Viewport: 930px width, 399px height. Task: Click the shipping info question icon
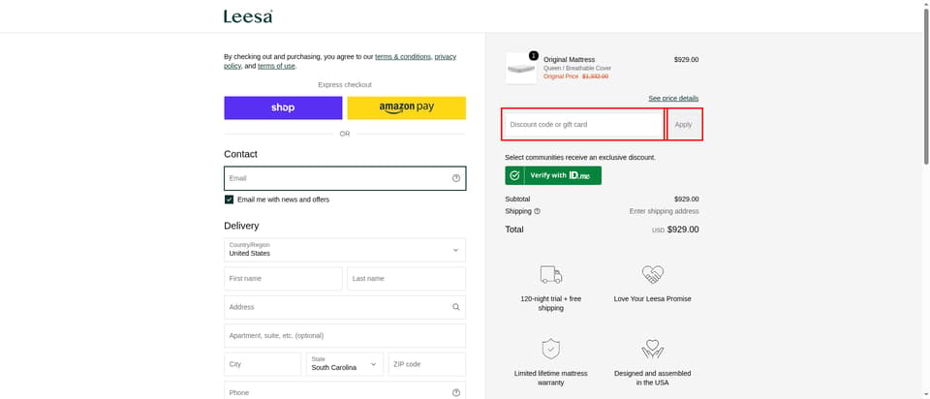coord(537,211)
